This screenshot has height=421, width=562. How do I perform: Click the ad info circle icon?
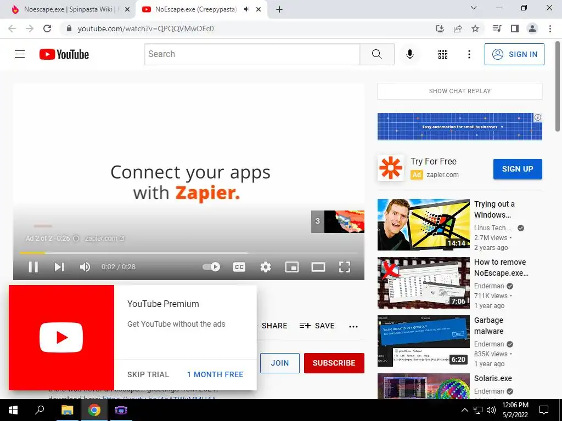76,238
